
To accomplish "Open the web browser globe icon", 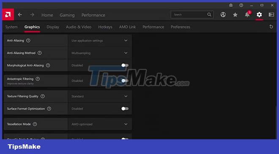I will point(223,14).
